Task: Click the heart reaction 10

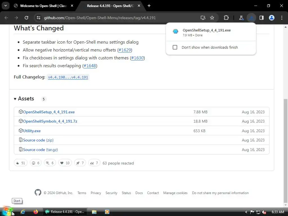Action: click(65, 163)
